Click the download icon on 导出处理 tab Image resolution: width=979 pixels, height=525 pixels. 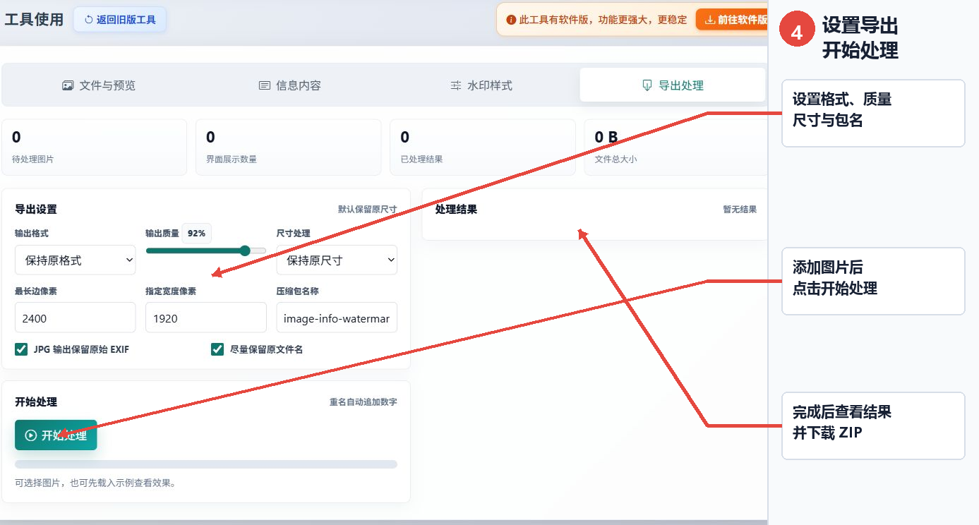pyautogui.click(x=647, y=85)
